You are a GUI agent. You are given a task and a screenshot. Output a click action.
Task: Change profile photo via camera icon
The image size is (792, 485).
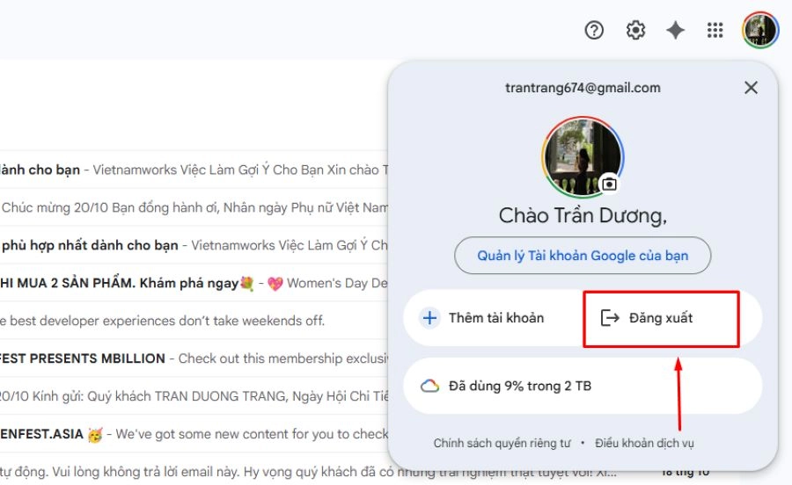[x=610, y=184]
